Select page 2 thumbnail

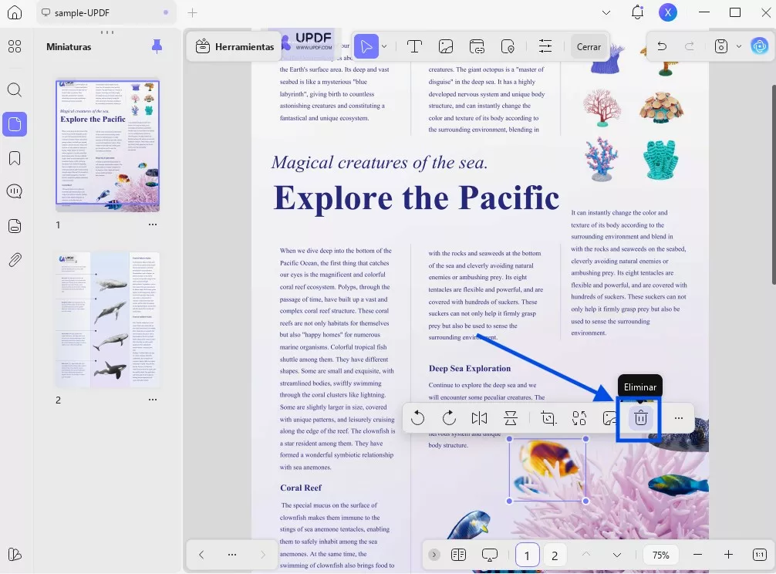107,319
